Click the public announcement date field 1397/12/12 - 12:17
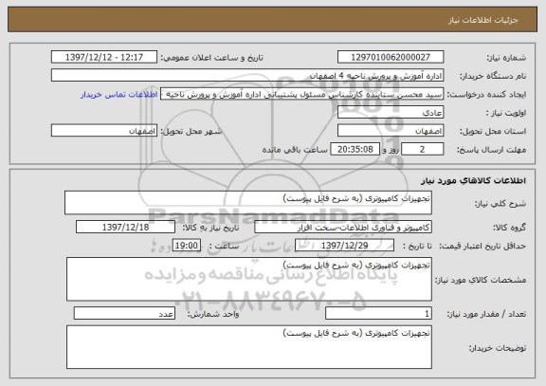This screenshot has height=386, width=546. pos(104,57)
